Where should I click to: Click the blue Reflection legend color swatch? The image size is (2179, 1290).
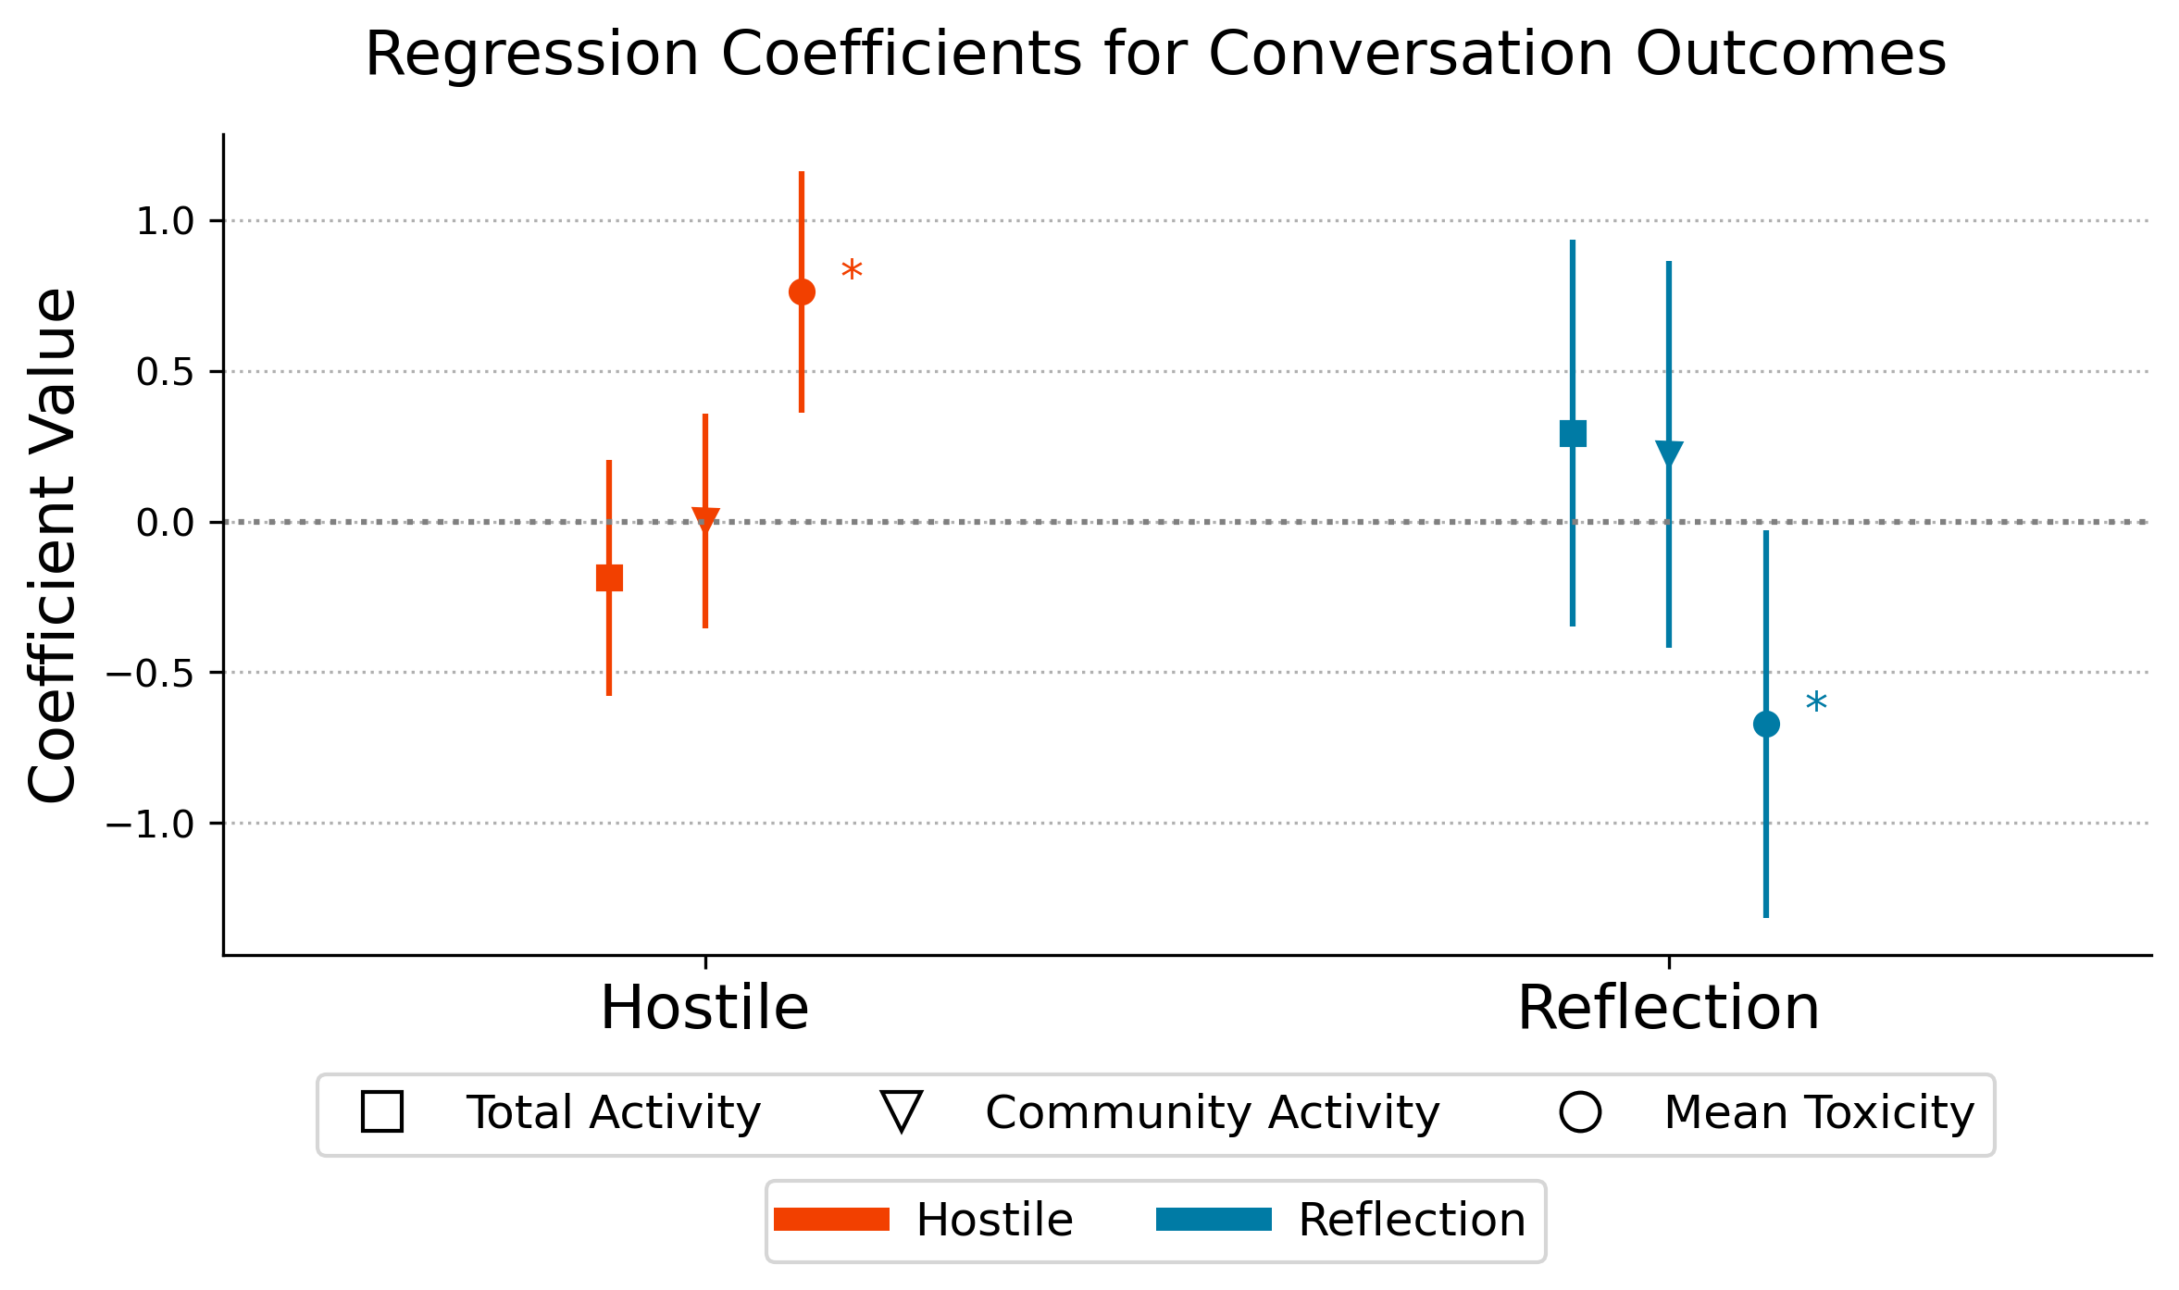1214,1220
